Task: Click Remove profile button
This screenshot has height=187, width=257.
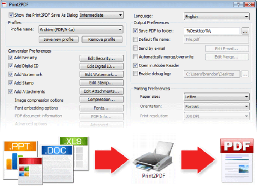Action: [x=102, y=39]
